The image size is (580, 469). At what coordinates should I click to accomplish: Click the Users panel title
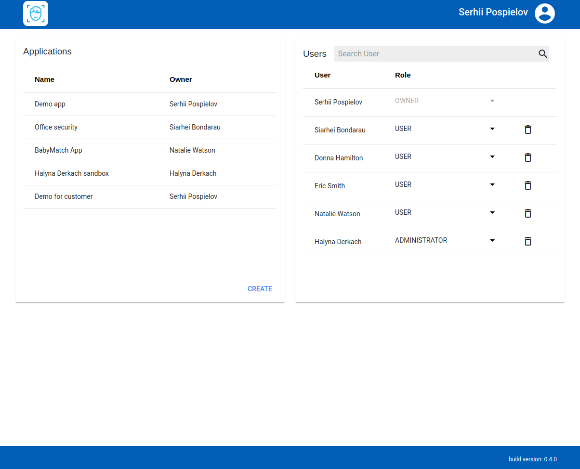click(x=315, y=54)
